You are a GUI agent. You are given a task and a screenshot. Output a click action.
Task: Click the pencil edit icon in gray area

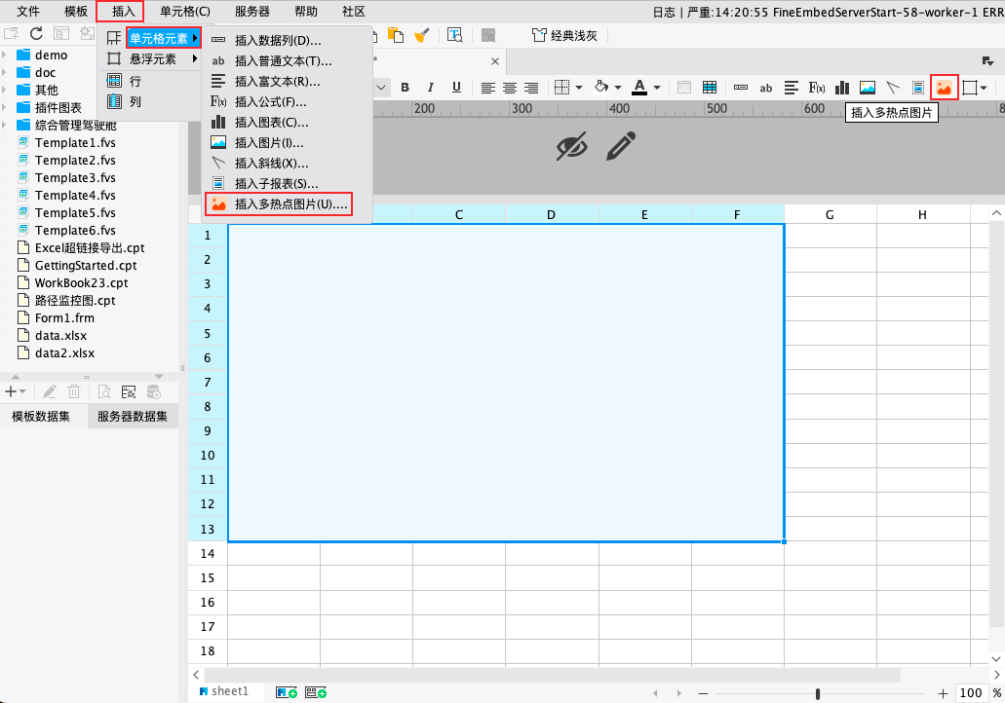coord(621,146)
